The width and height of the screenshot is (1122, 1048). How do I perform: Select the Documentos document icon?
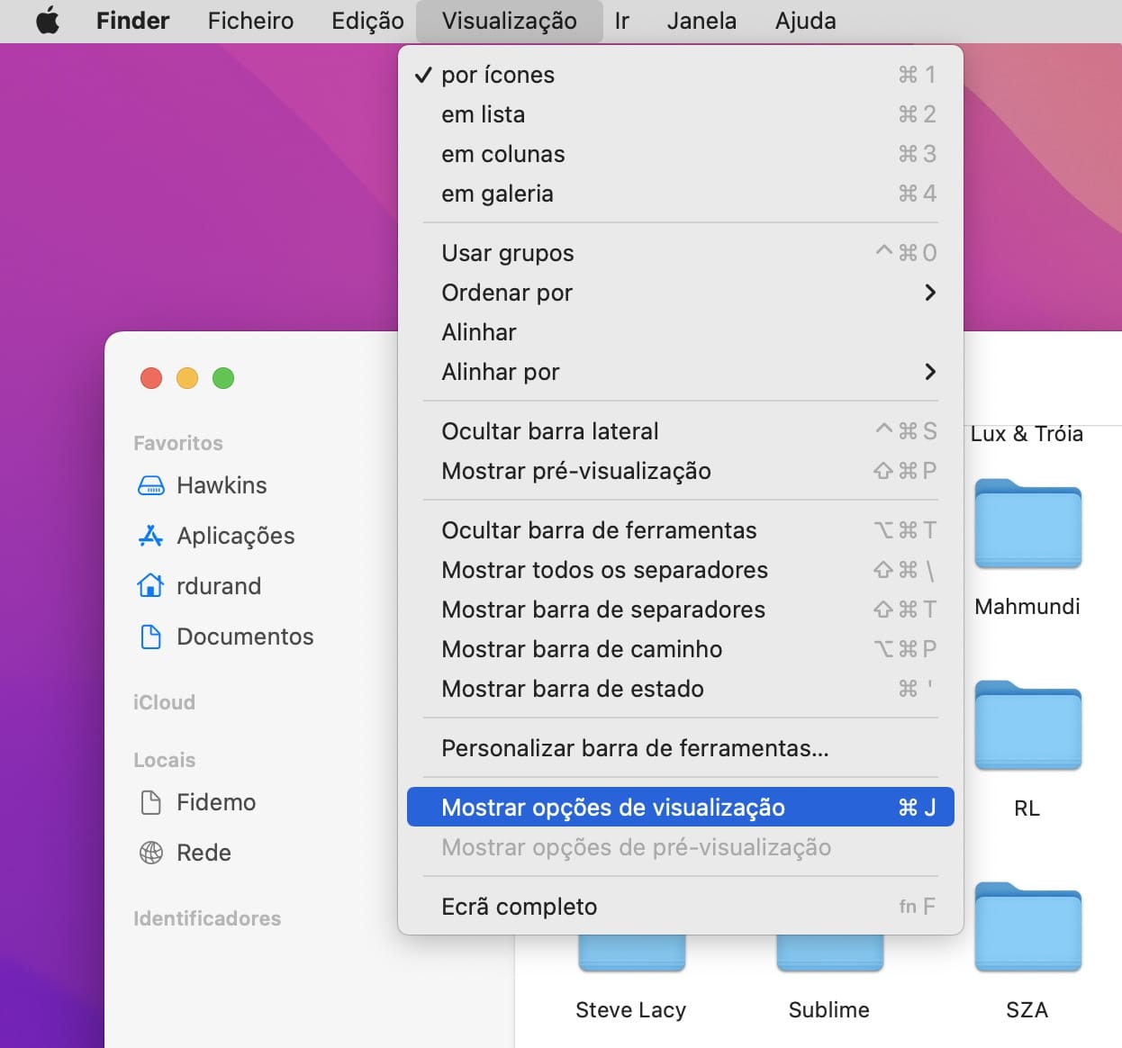(150, 637)
